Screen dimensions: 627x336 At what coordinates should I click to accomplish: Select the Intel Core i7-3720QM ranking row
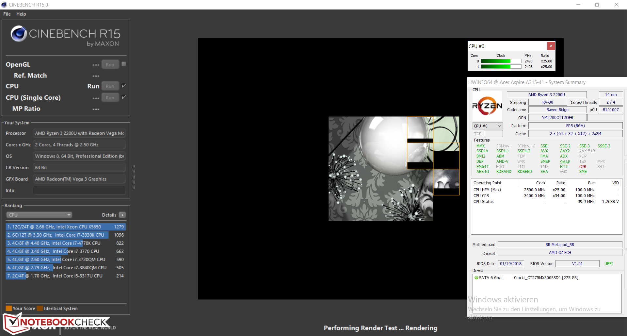(x=66, y=259)
